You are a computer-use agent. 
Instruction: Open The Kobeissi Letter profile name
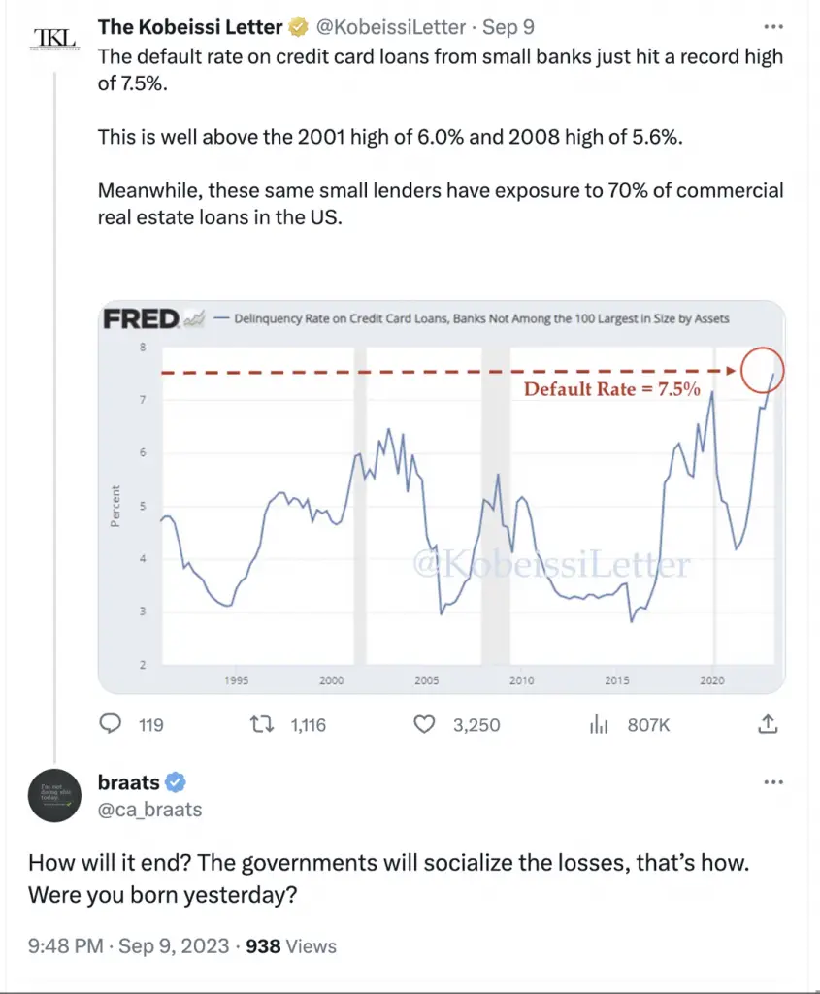click(190, 27)
